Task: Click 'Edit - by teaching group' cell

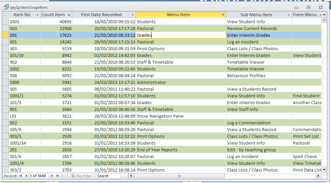Action: click(x=259, y=150)
